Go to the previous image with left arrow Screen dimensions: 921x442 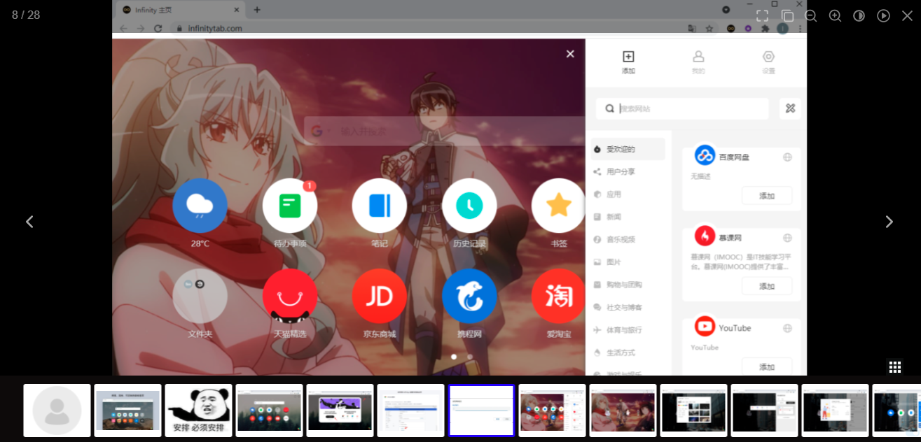pyautogui.click(x=29, y=222)
